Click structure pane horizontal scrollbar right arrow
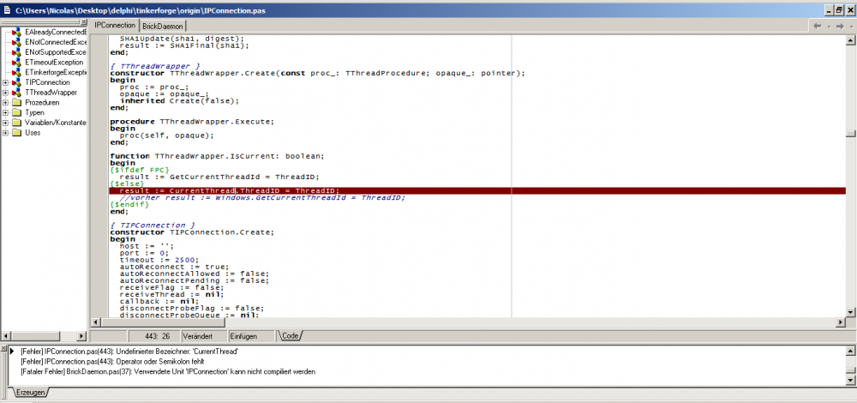The height and width of the screenshot is (403, 857). (x=82, y=336)
